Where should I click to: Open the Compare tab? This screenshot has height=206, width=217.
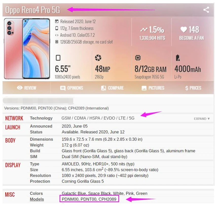pos(112,88)
